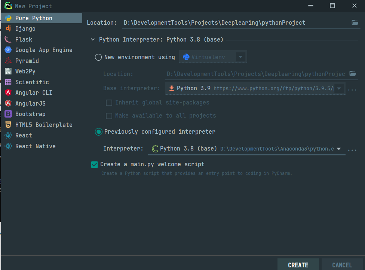The image size is (365, 270).
Task: Click the Django logo icon
Action: coord(8,28)
